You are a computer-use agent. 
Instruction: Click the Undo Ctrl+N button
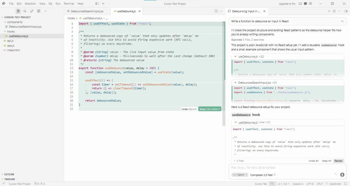click(x=189, y=109)
